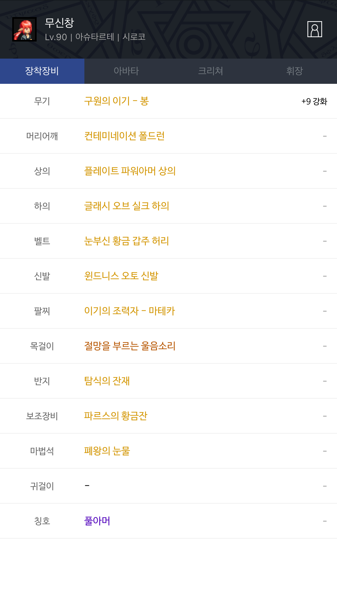Tap the +9 강화 reinforcement label
This screenshot has height=599, width=337.
click(314, 101)
